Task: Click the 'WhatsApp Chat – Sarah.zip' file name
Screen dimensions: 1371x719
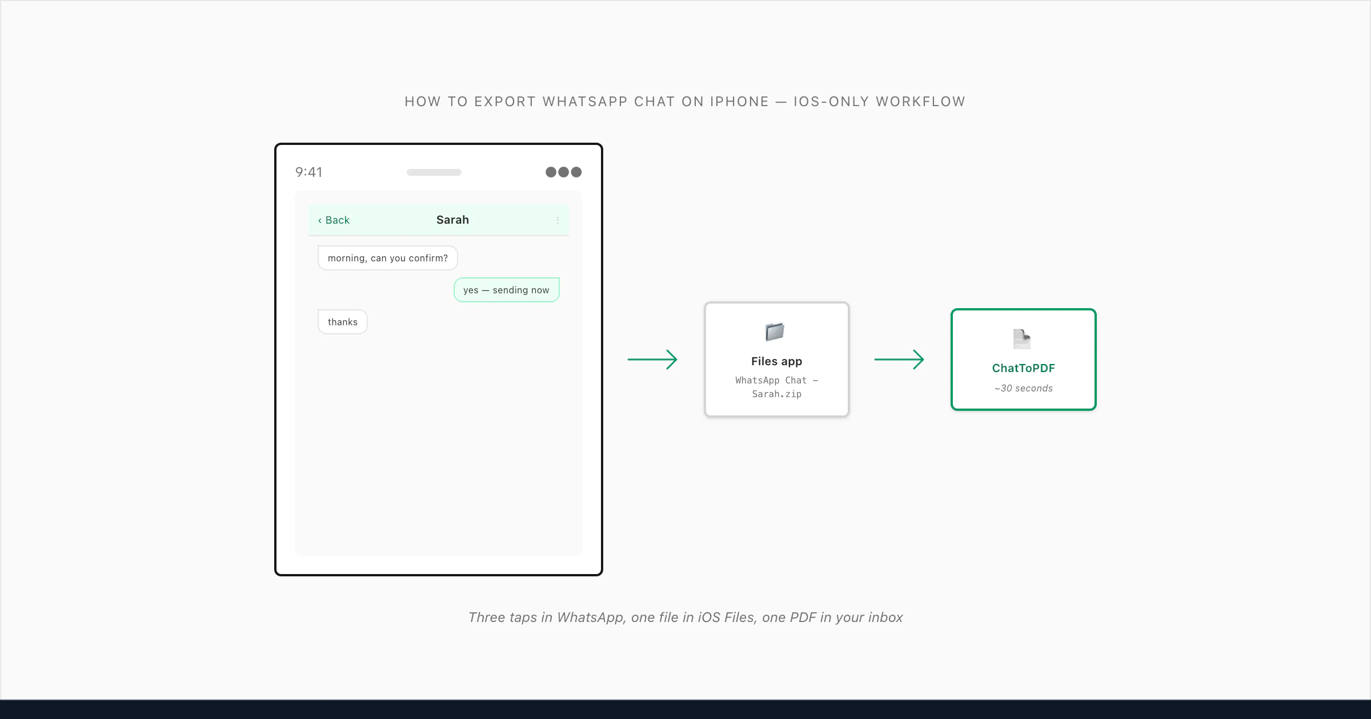Action: tap(776, 387)
